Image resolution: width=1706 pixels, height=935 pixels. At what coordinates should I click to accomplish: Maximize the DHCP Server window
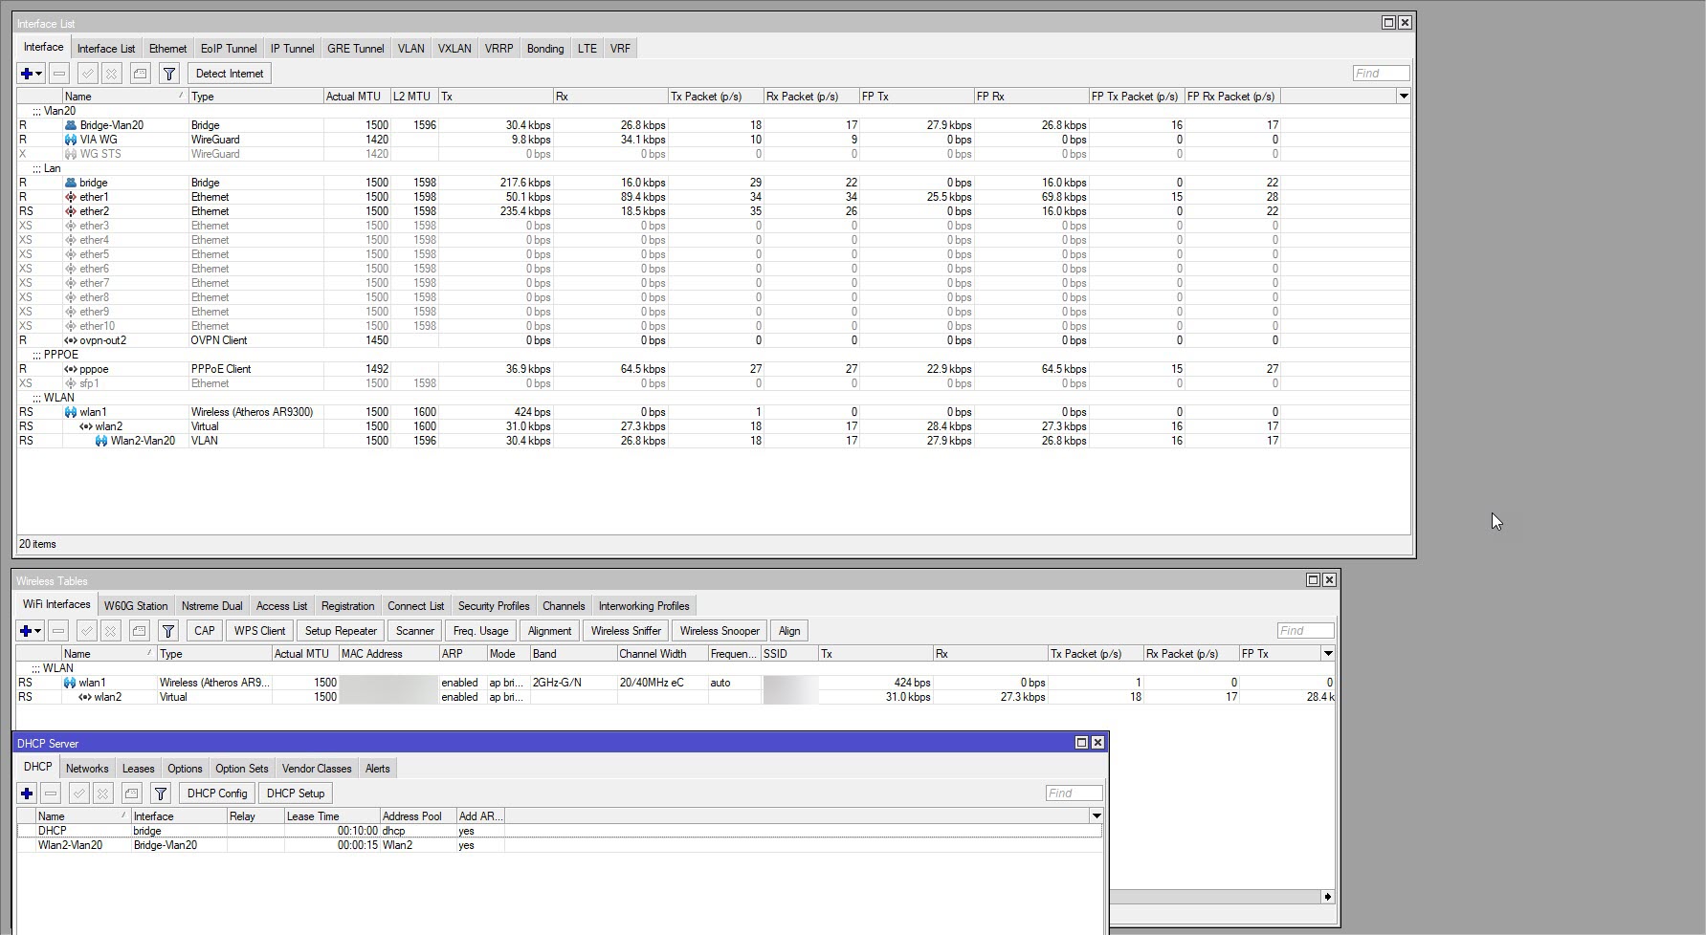click(1081, 743)
